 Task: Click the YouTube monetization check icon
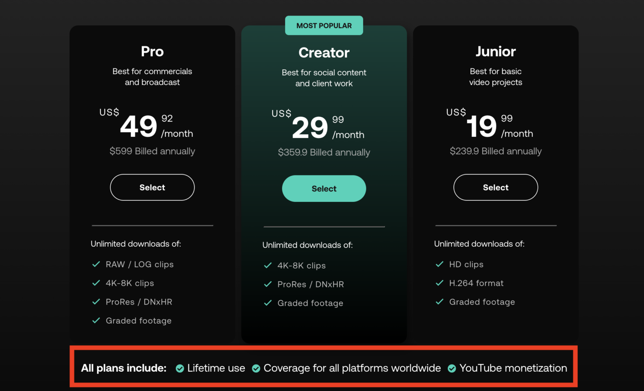452,368
